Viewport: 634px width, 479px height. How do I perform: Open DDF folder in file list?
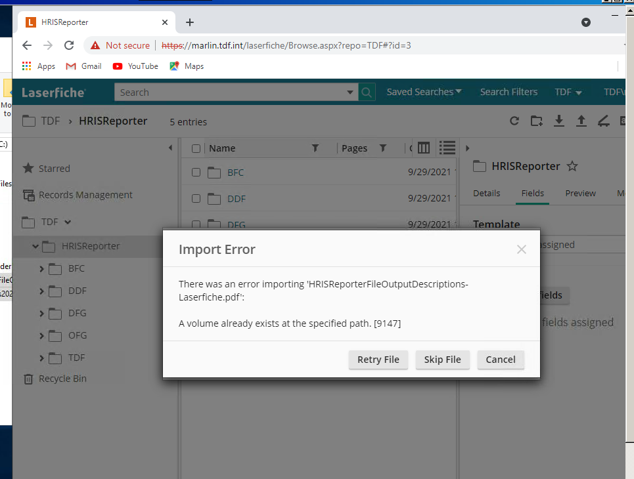point(237,199)
